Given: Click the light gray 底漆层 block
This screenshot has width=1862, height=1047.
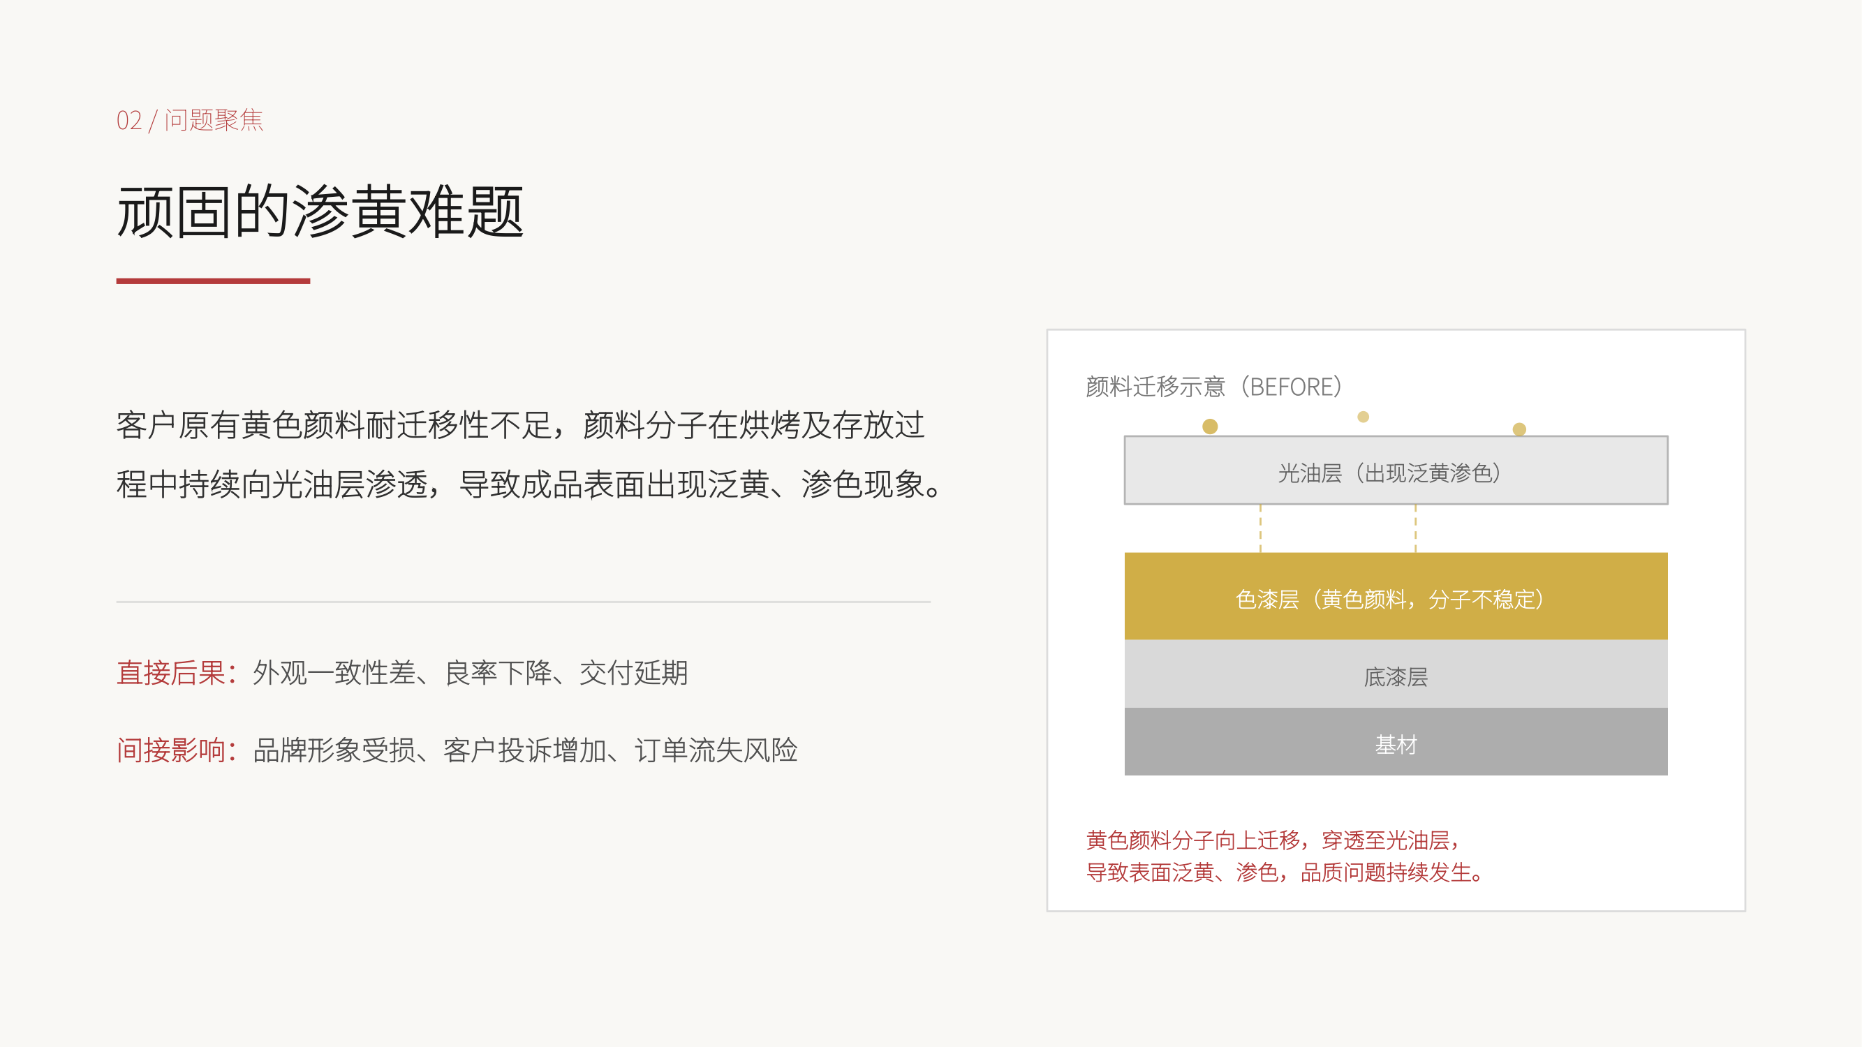Looking at the screenshot, I should click(1396, 674).
